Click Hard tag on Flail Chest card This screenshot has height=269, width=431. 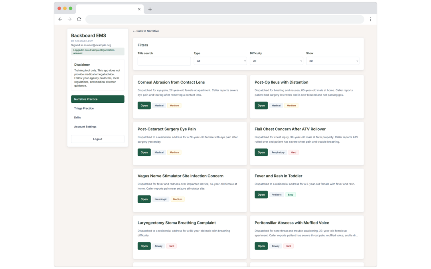pos(294,152)
